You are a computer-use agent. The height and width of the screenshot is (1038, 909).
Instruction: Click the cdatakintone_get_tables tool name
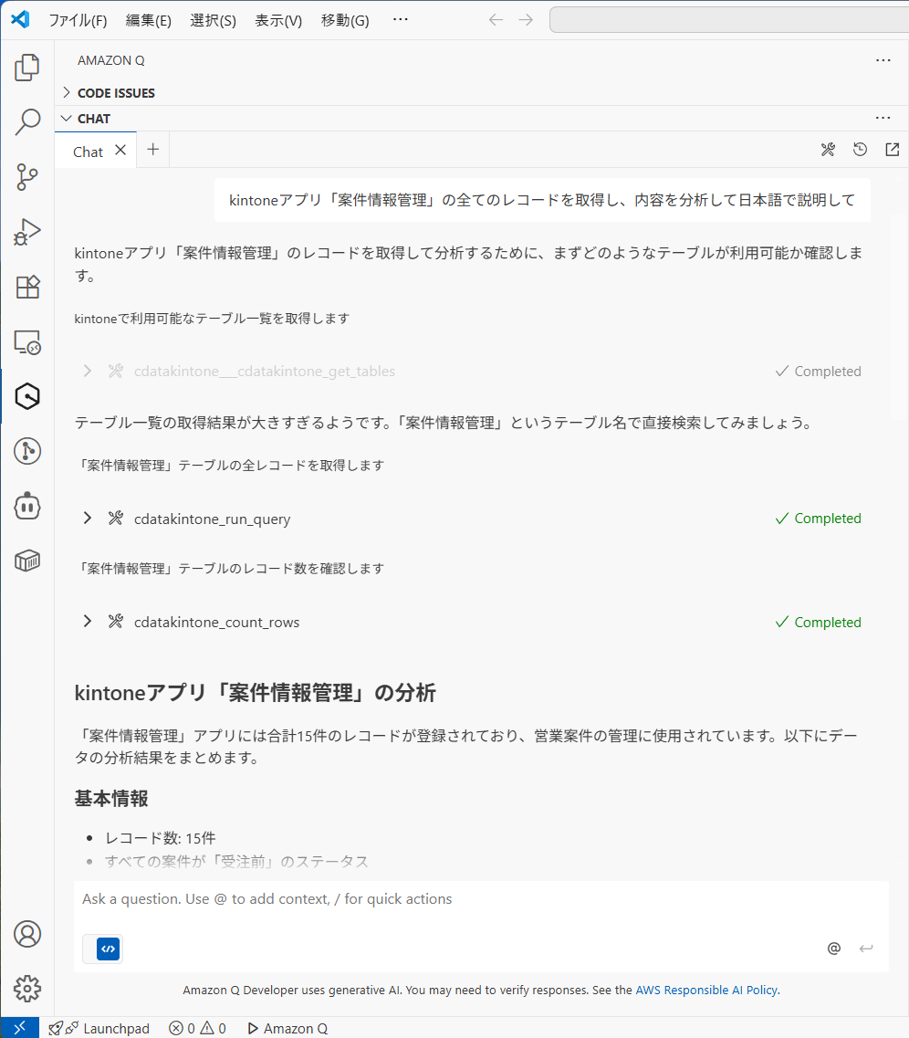(x=265, y=372)
